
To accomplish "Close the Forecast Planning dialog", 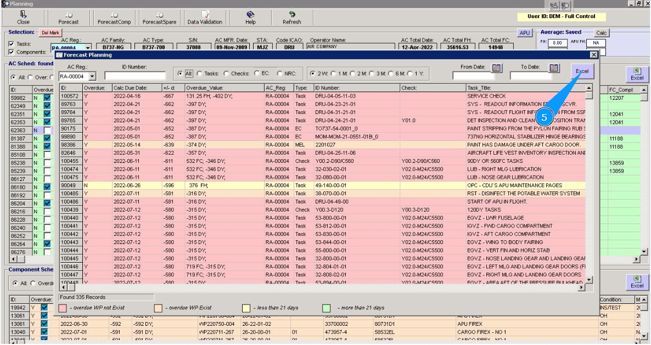I will 594,55.
